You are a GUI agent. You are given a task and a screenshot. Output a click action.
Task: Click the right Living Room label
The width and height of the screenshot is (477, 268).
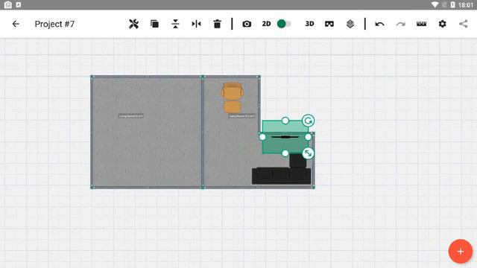pos(241,116)
